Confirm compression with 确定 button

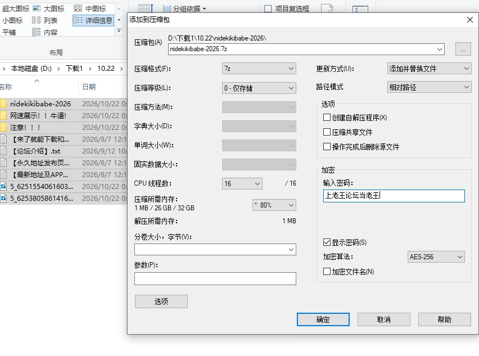pos(323,319)
